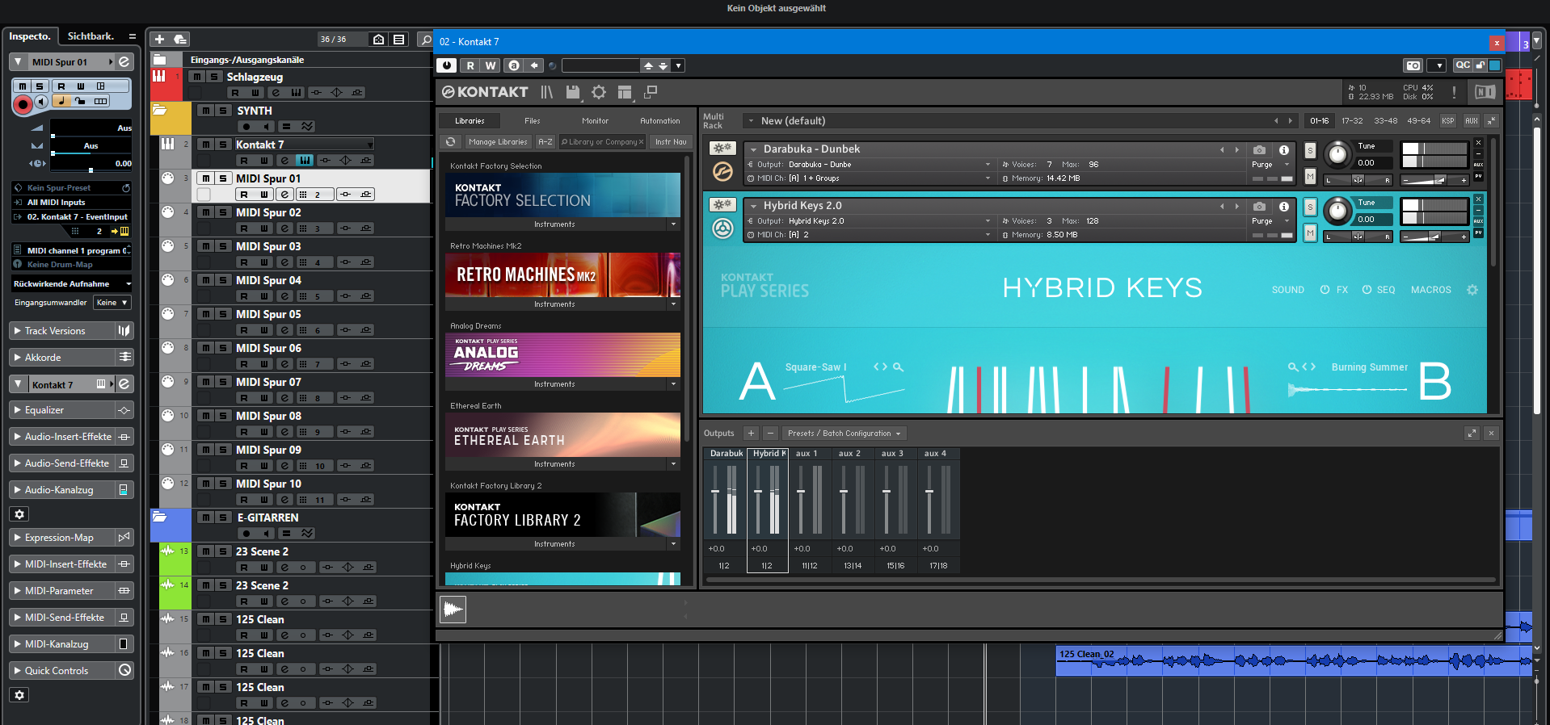
Task: Open Quick Controls QC button in plugin window
Action: pyautogui.click(x=1463, y=65)
